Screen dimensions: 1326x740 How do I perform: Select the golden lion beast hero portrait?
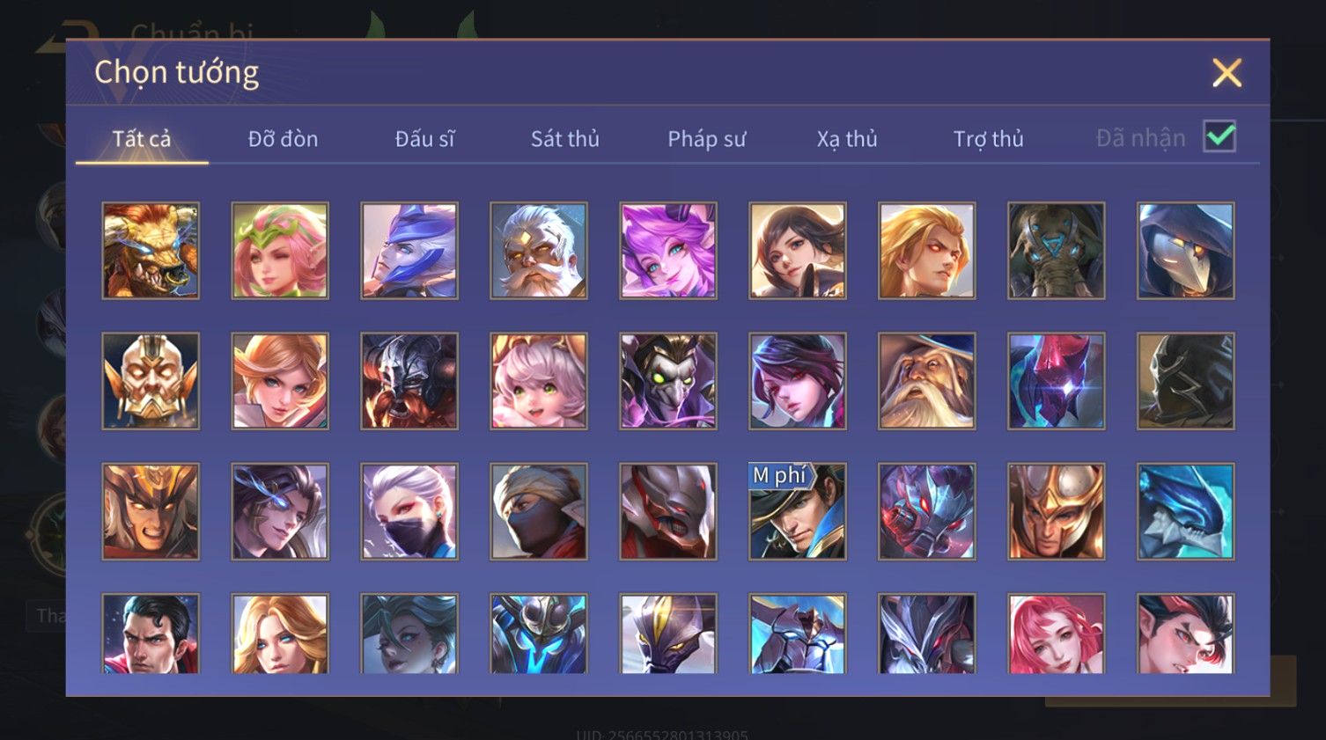point(151,251)
